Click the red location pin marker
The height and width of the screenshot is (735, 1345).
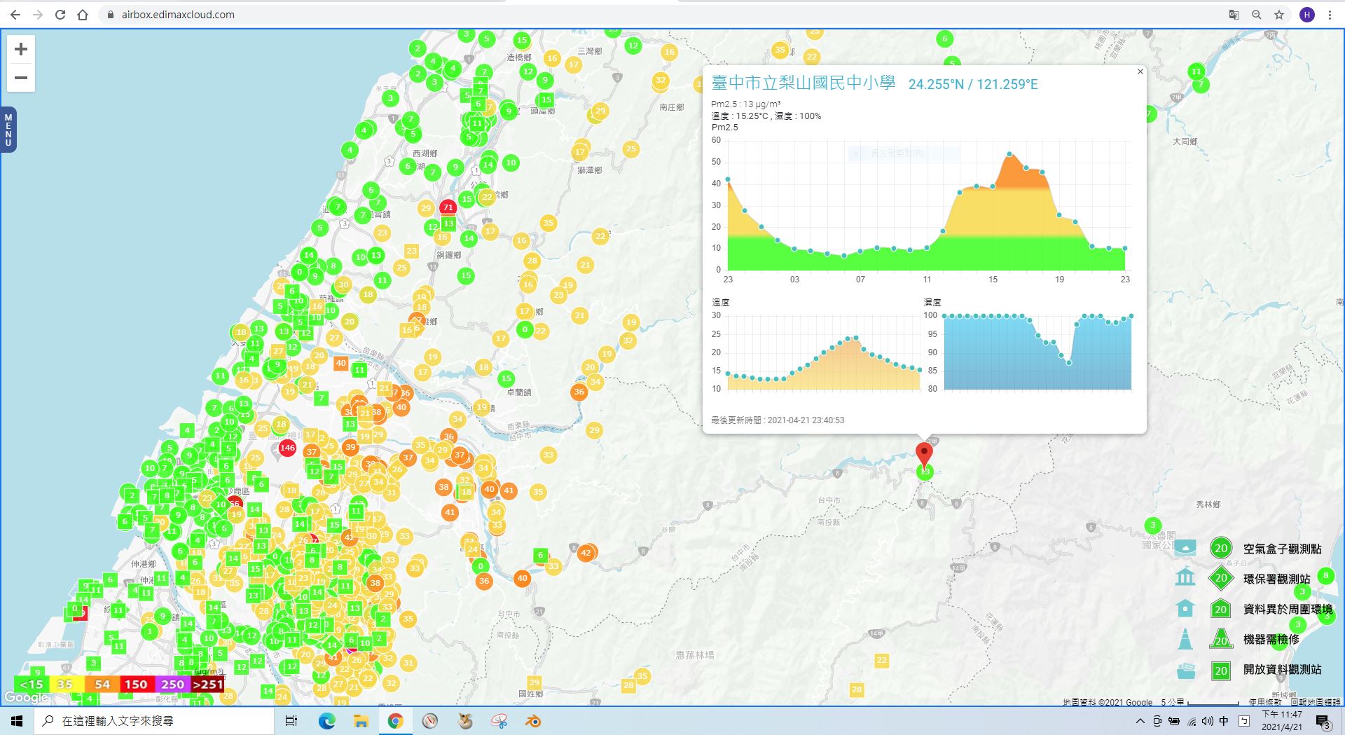tap(924, 453)
